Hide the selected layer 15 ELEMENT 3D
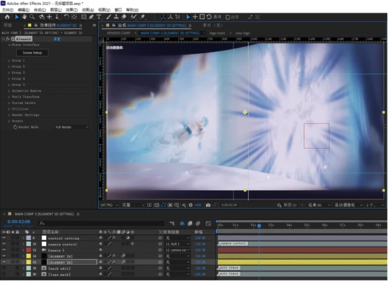Viewport: 388px width, 281px height. [4, 262]
